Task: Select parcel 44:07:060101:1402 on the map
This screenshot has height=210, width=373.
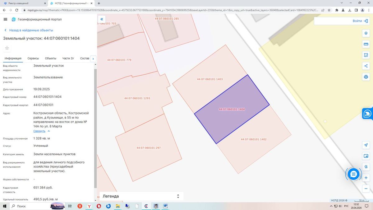Action: click(254, 139)
